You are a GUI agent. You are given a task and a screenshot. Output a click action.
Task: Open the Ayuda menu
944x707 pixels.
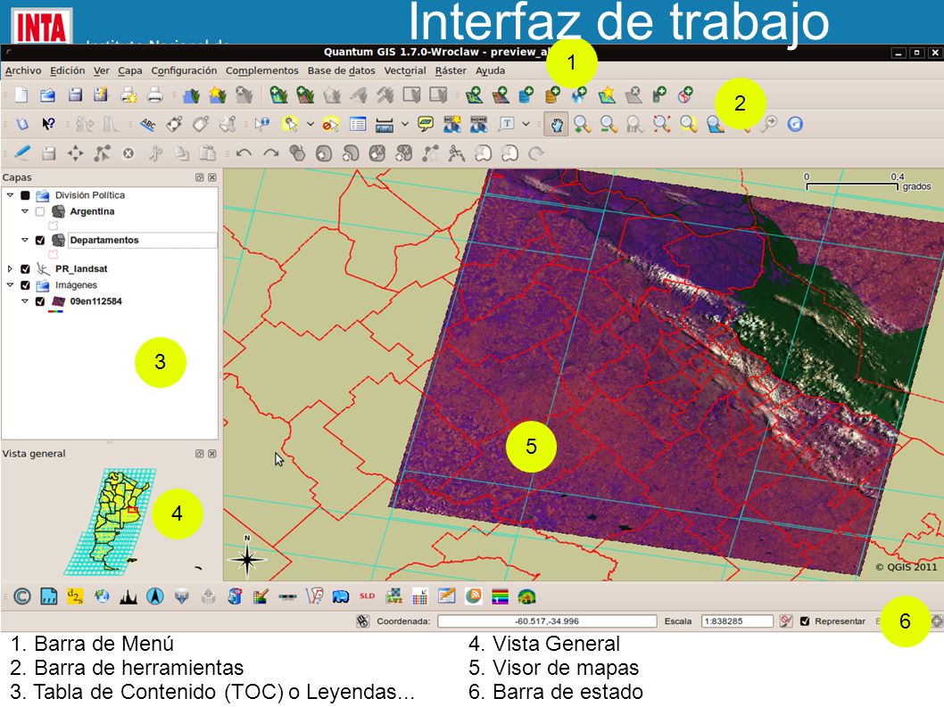(490, 70)
